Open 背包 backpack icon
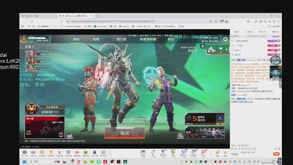Image resolution: width=293 pixels, height=165 pixels. [218, 153]
